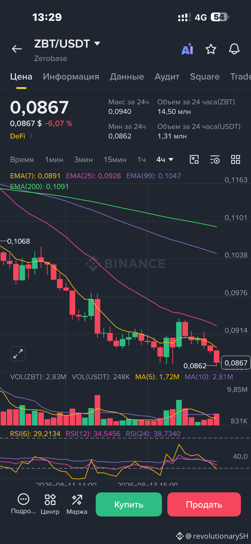Tap the 1,31 млн USDT volume
This screenshot has height=544, width=251.
click(x=172, y=136)
